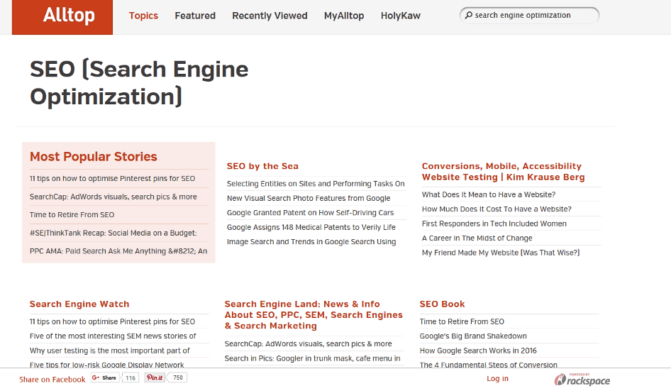Open 'Time to Retire From SEO' in Most Popular Stories

[72, 215]
